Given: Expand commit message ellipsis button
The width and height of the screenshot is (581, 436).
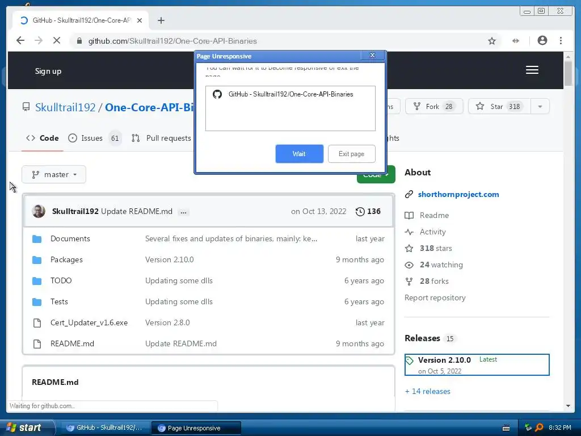Looking at the screenshot, I should coord(183,212).
